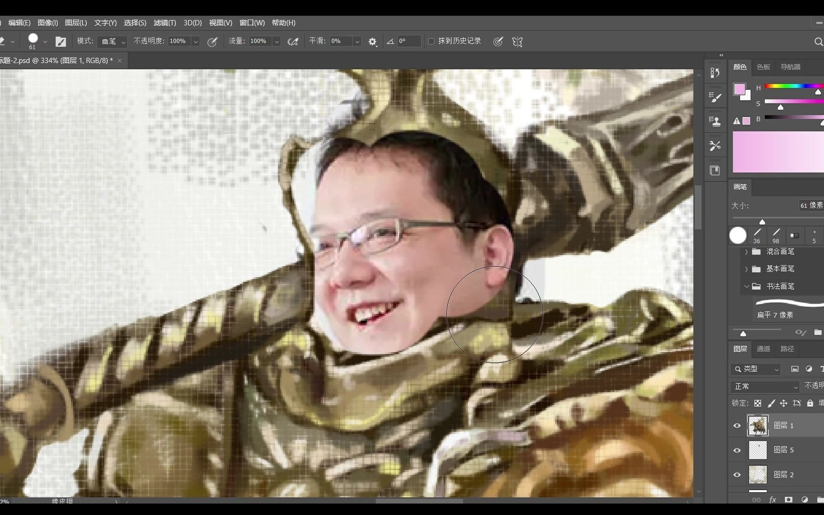Open smoothing options gear icon
824x515 pixels.
tap(372, 41)
